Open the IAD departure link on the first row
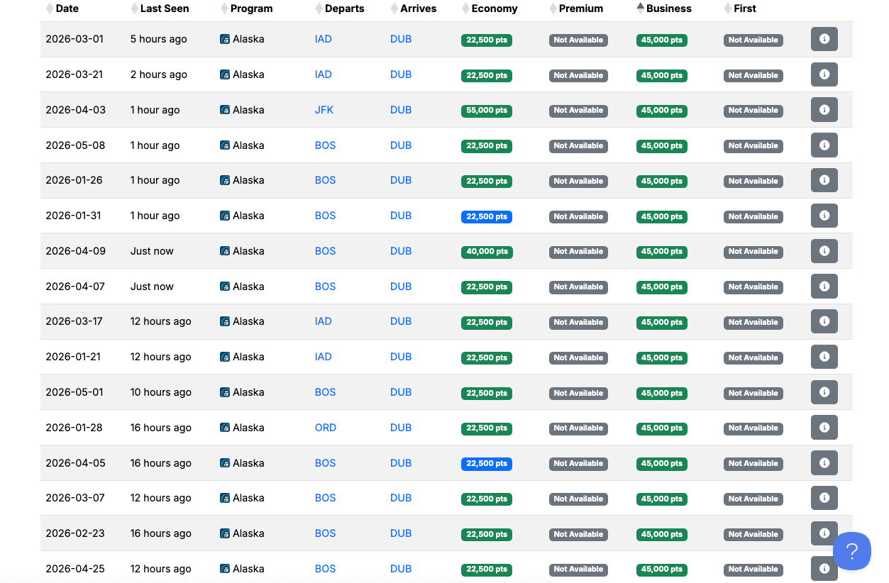889x583 pixels. click(x=323, y=39)
